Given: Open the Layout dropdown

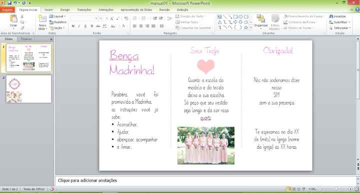Looking at the screenshot, I should (x=57, y=16).
